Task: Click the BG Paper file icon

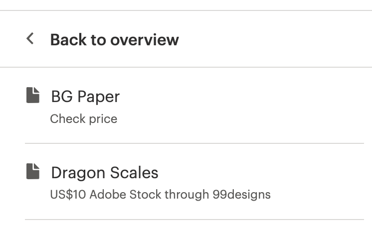Action: 33,95
